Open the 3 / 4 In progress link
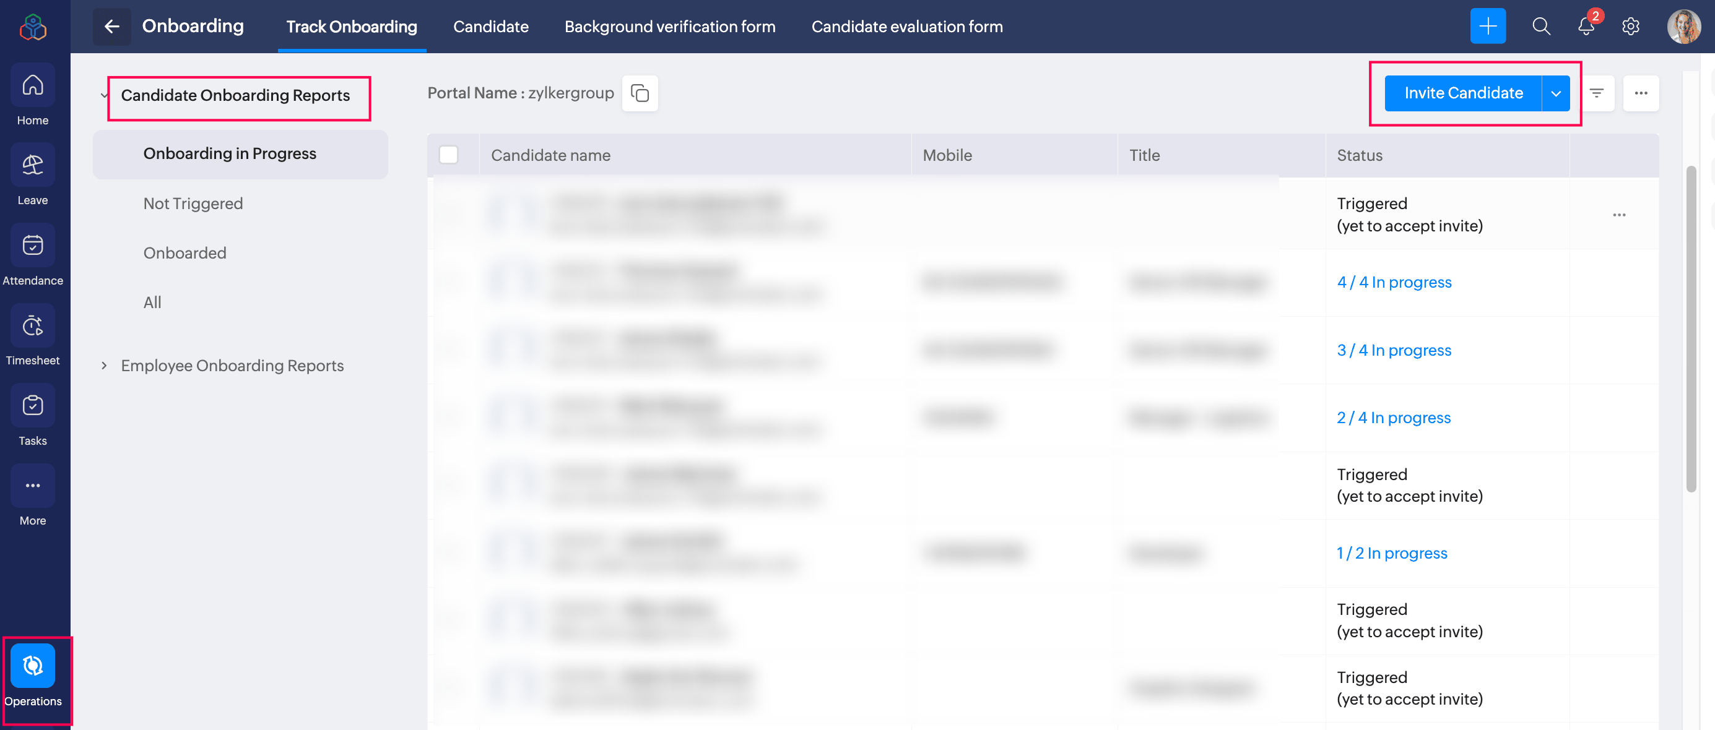1715x730 pixels. (x=1394, y=350)
